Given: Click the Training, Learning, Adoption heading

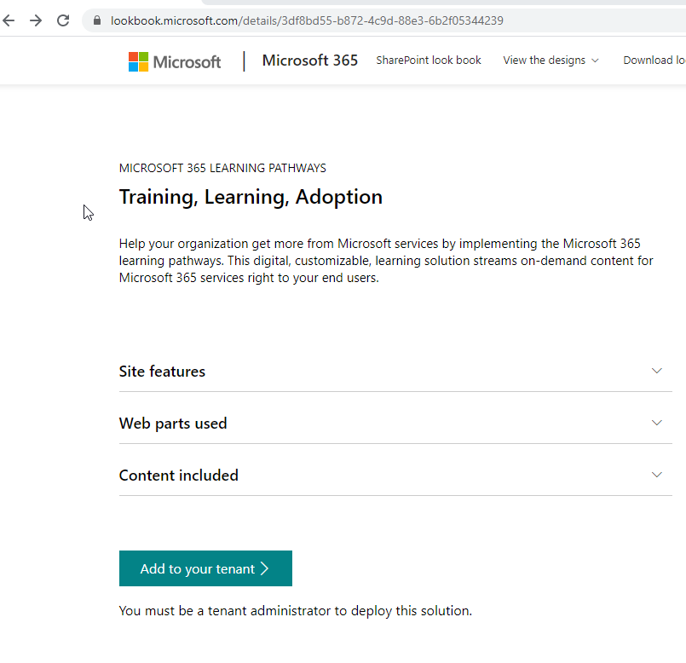Looking at the screenshot, I should pyautogui.click(x=250, y=197).
